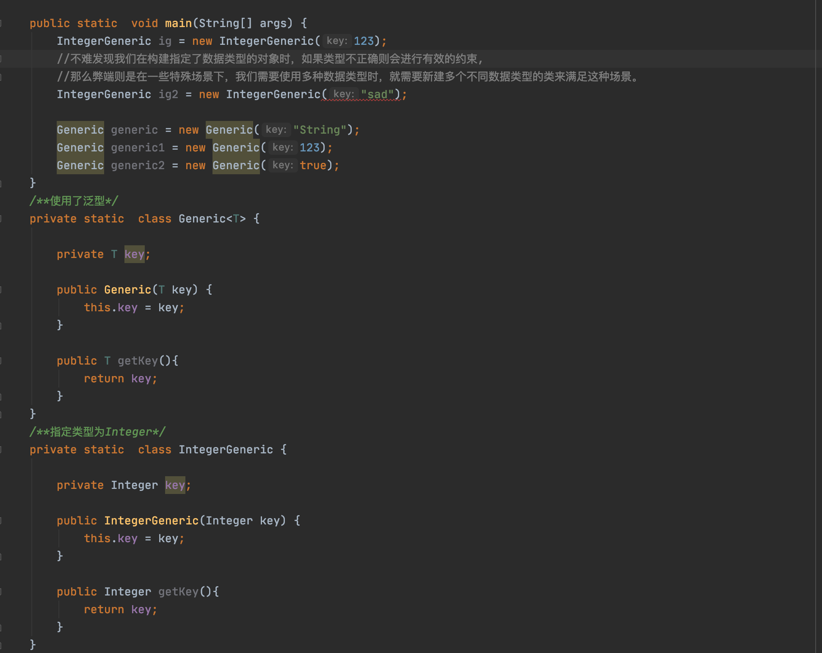Click the /**使用了泛型*/ doc comment
The height and width of the screenshot is (653, 822).
[74, 201]
